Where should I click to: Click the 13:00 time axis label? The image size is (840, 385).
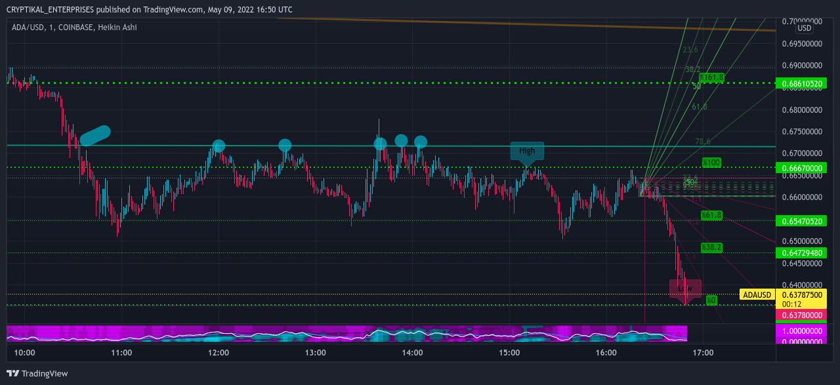tap(316, 353)
